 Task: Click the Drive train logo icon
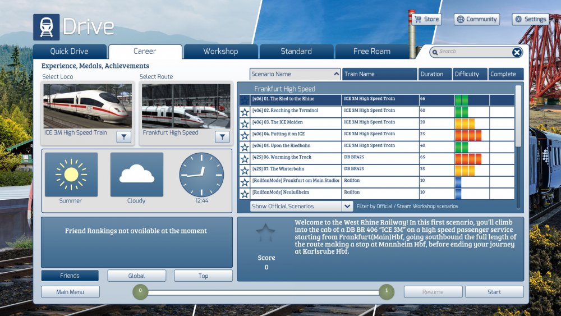(47, 27)
